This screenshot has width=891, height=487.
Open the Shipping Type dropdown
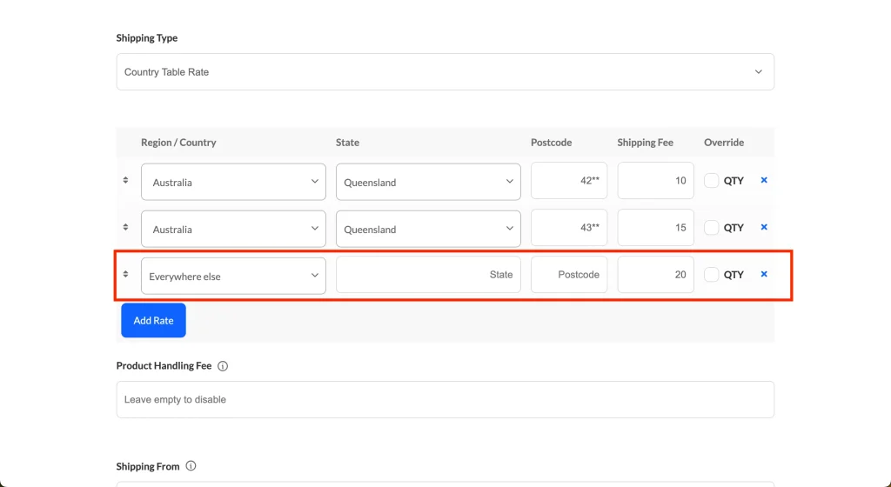pos(445,72)
